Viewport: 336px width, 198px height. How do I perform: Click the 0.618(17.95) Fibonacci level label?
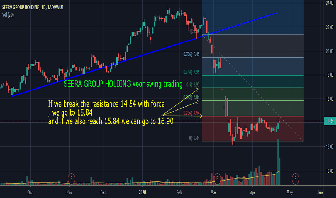(x=192, y=72)
